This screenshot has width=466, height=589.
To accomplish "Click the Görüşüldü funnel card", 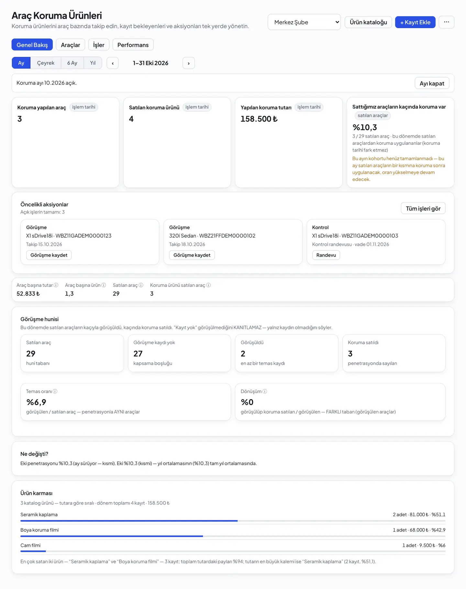I will [x=287, y=353].
